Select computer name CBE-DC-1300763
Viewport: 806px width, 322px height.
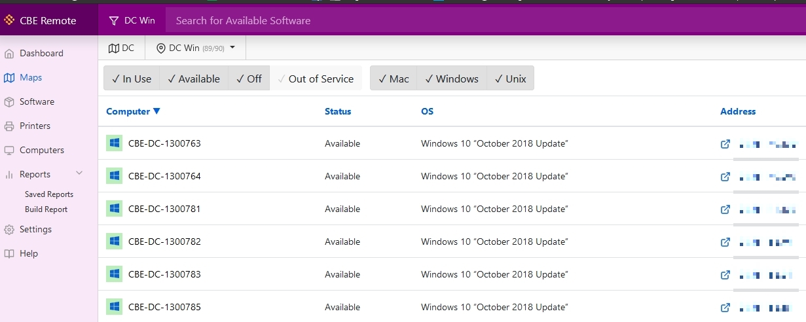[x=164, y=143]
